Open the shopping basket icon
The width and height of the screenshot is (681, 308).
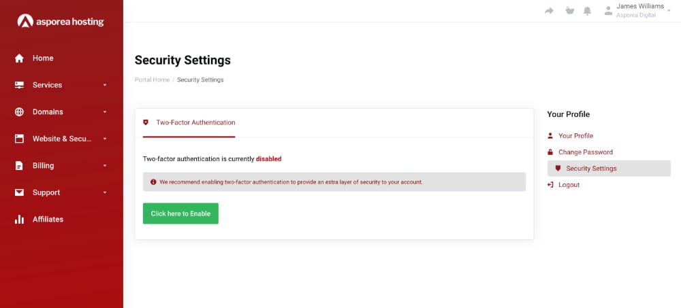569,11
